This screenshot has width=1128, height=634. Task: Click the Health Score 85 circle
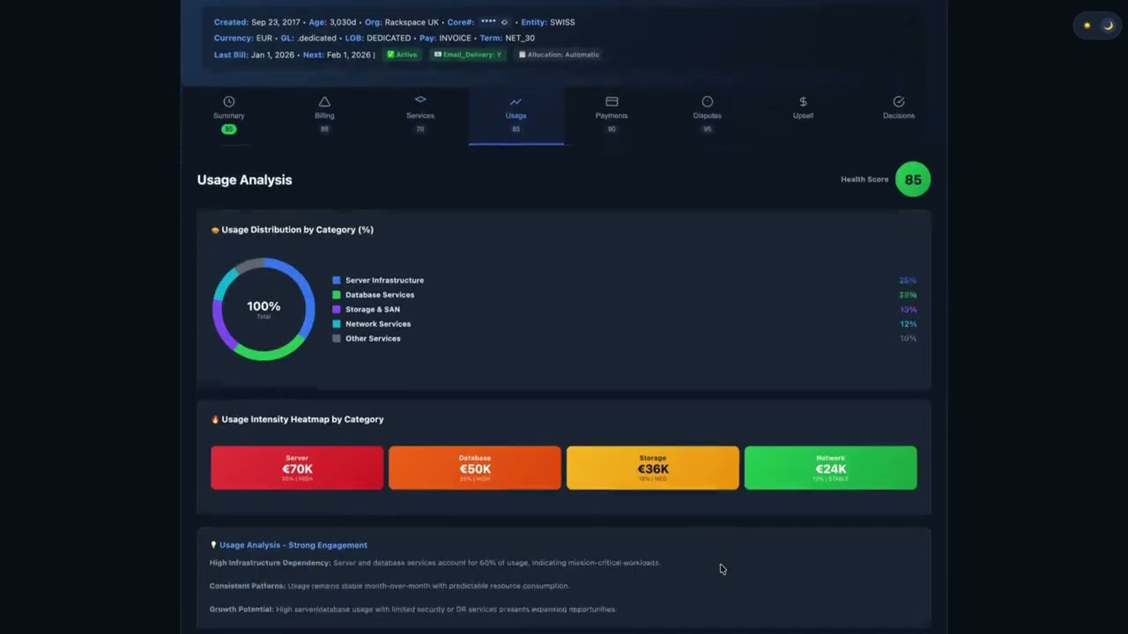coord(912,180)
